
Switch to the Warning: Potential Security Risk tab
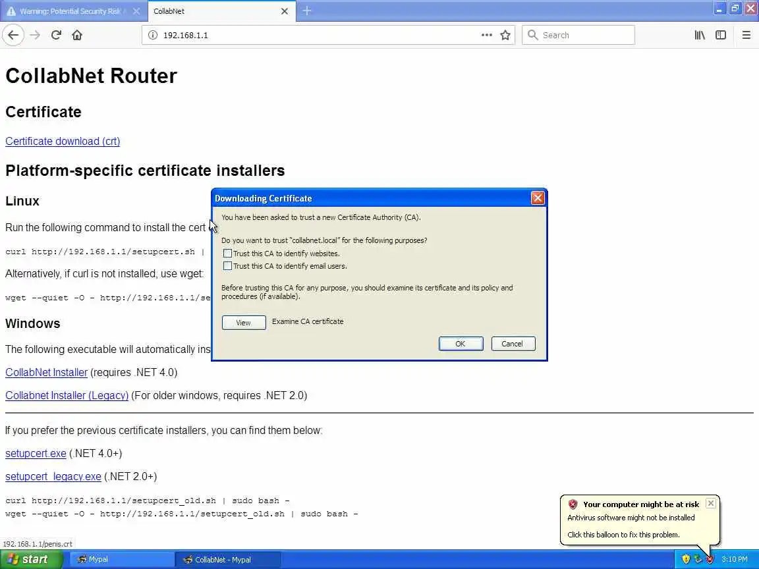click(72, 11)
